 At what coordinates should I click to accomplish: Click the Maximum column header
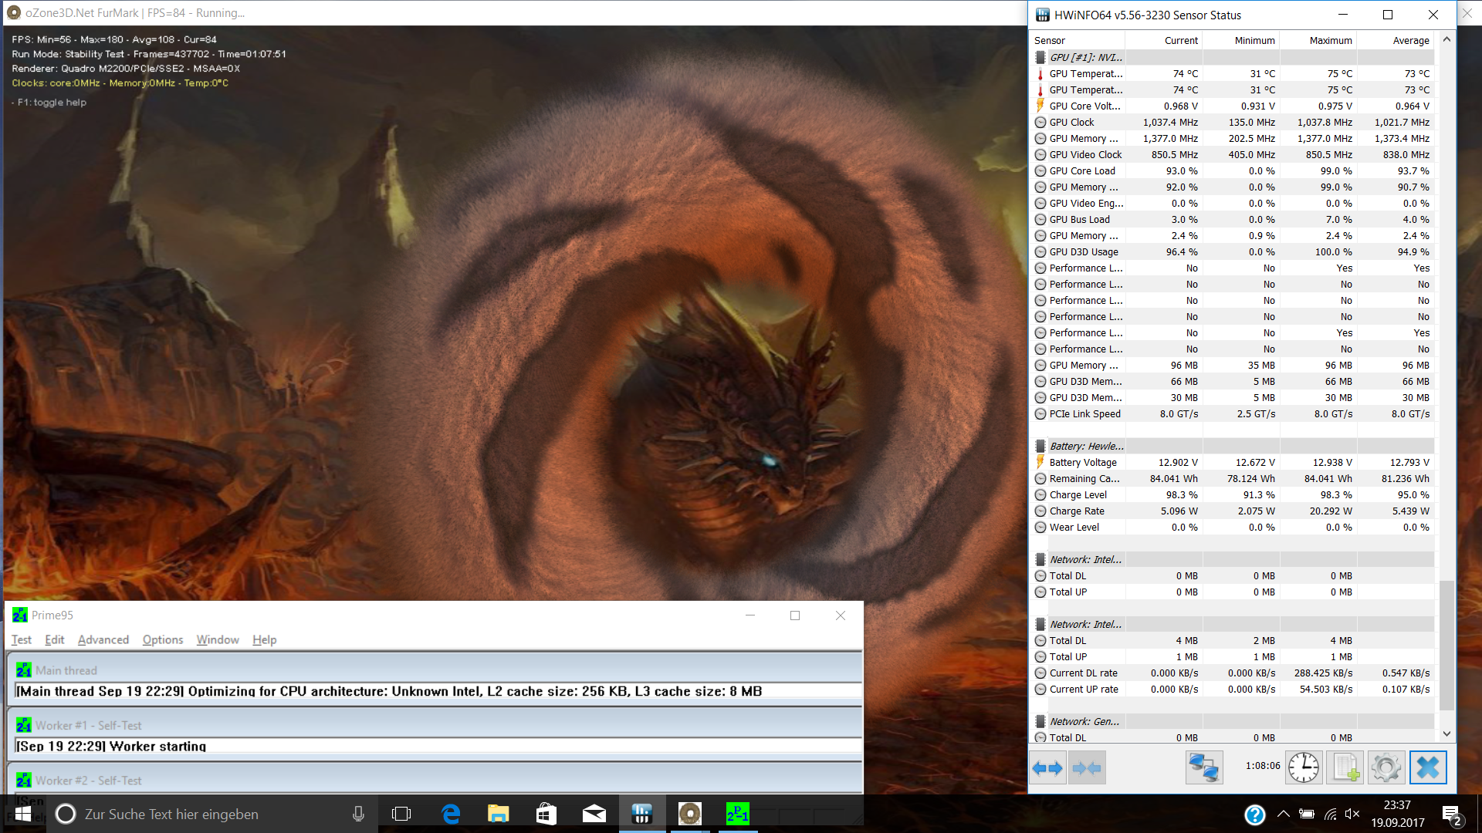[x=1330, y=40]
